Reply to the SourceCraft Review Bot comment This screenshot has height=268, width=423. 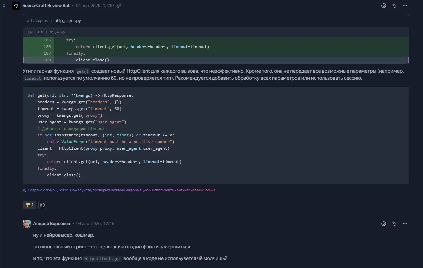tap(394, 6)
